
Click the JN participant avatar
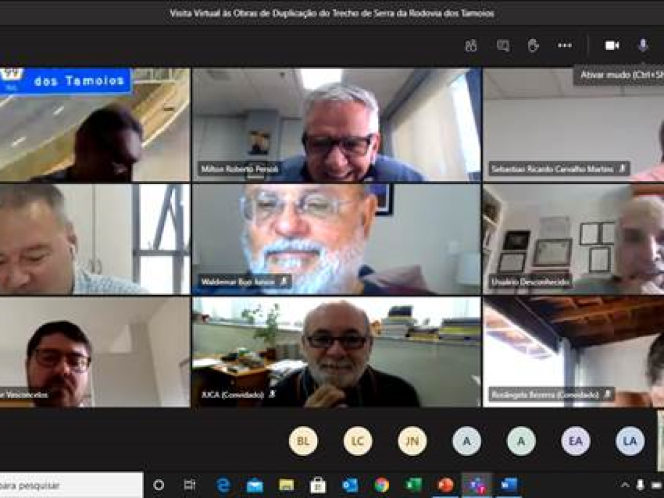(412, 441)
